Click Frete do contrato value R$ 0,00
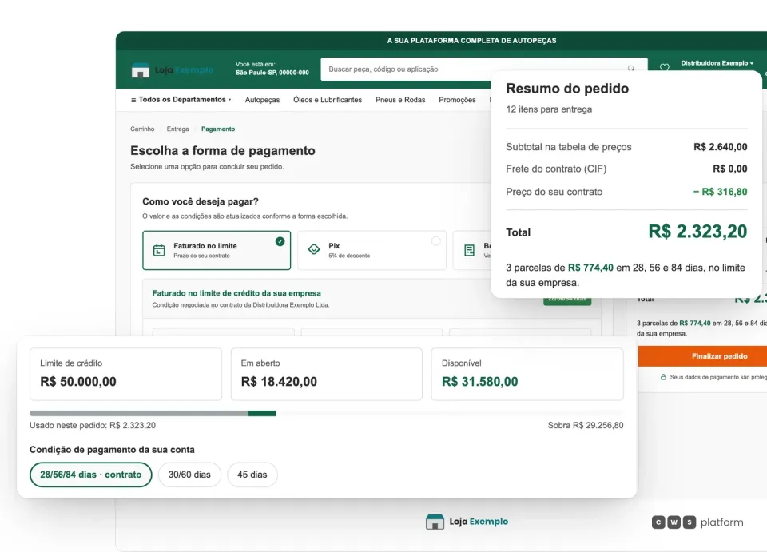 [x=729, y=169]
